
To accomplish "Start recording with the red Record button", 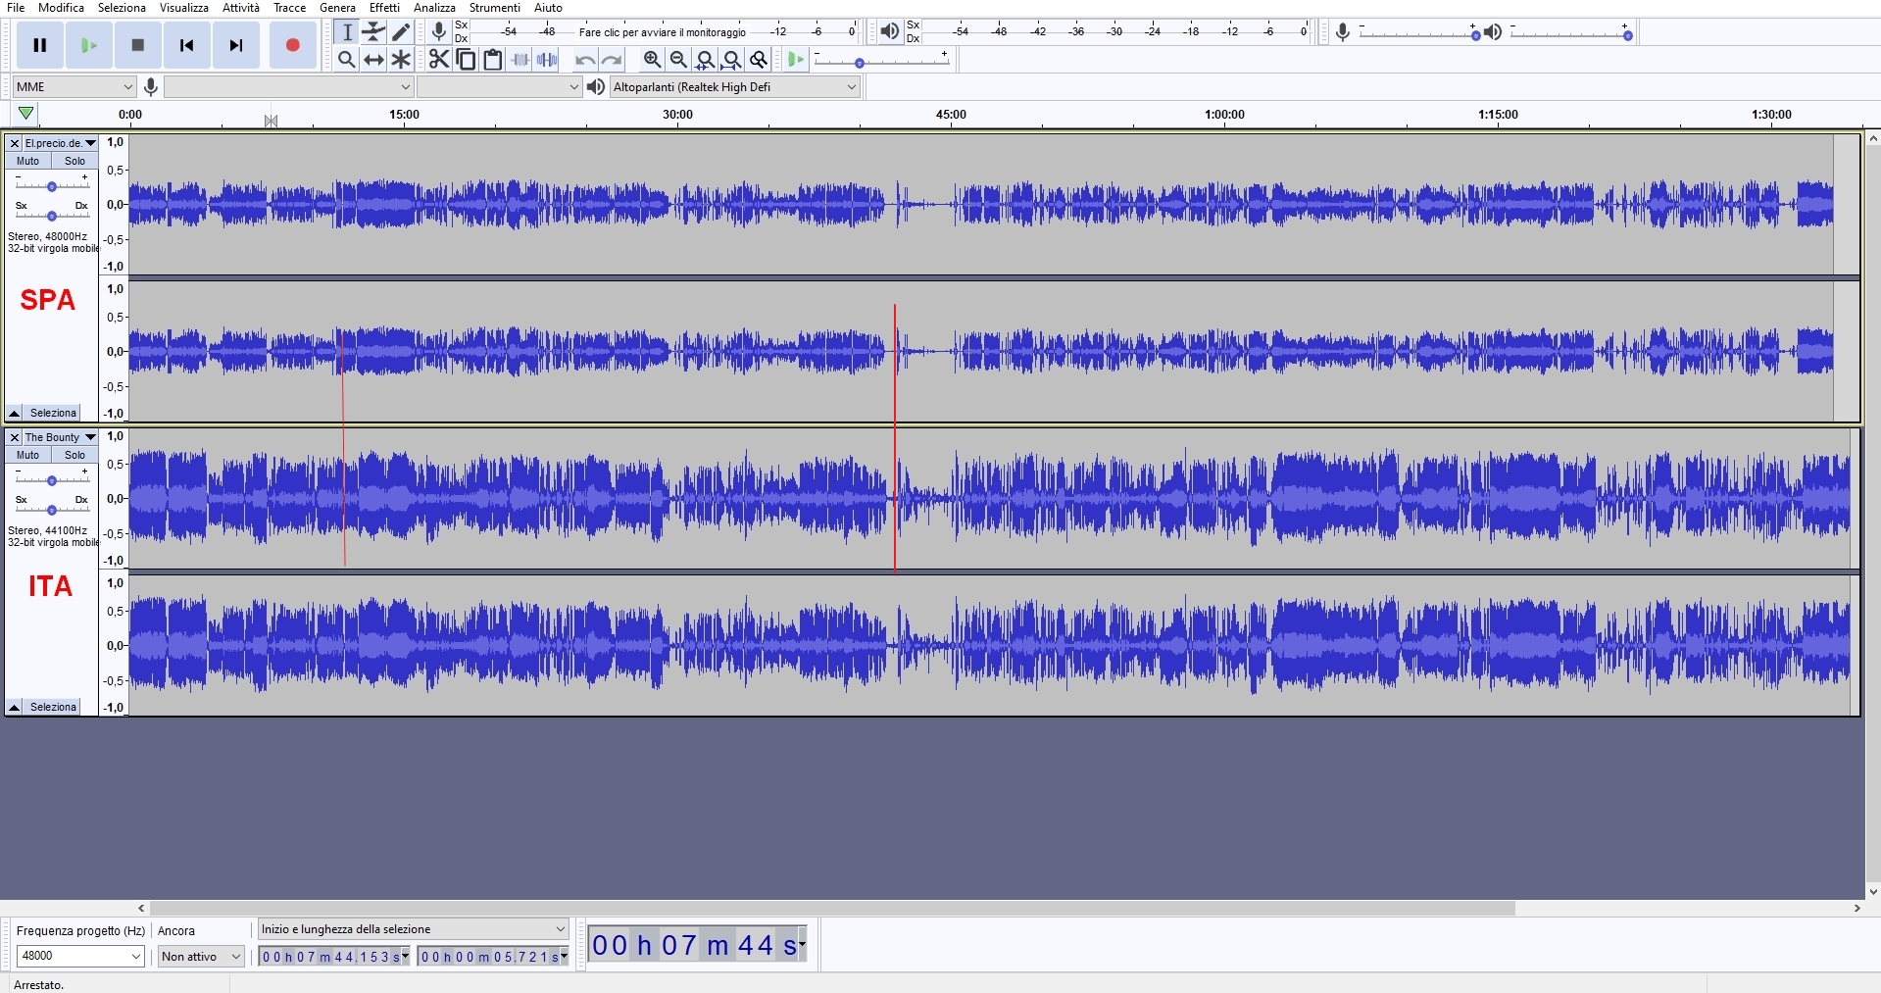I will (292, 45).
